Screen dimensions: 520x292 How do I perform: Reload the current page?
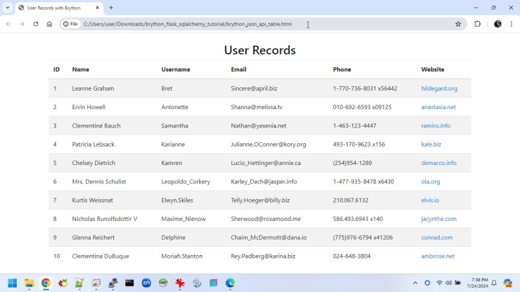[36, 24]
